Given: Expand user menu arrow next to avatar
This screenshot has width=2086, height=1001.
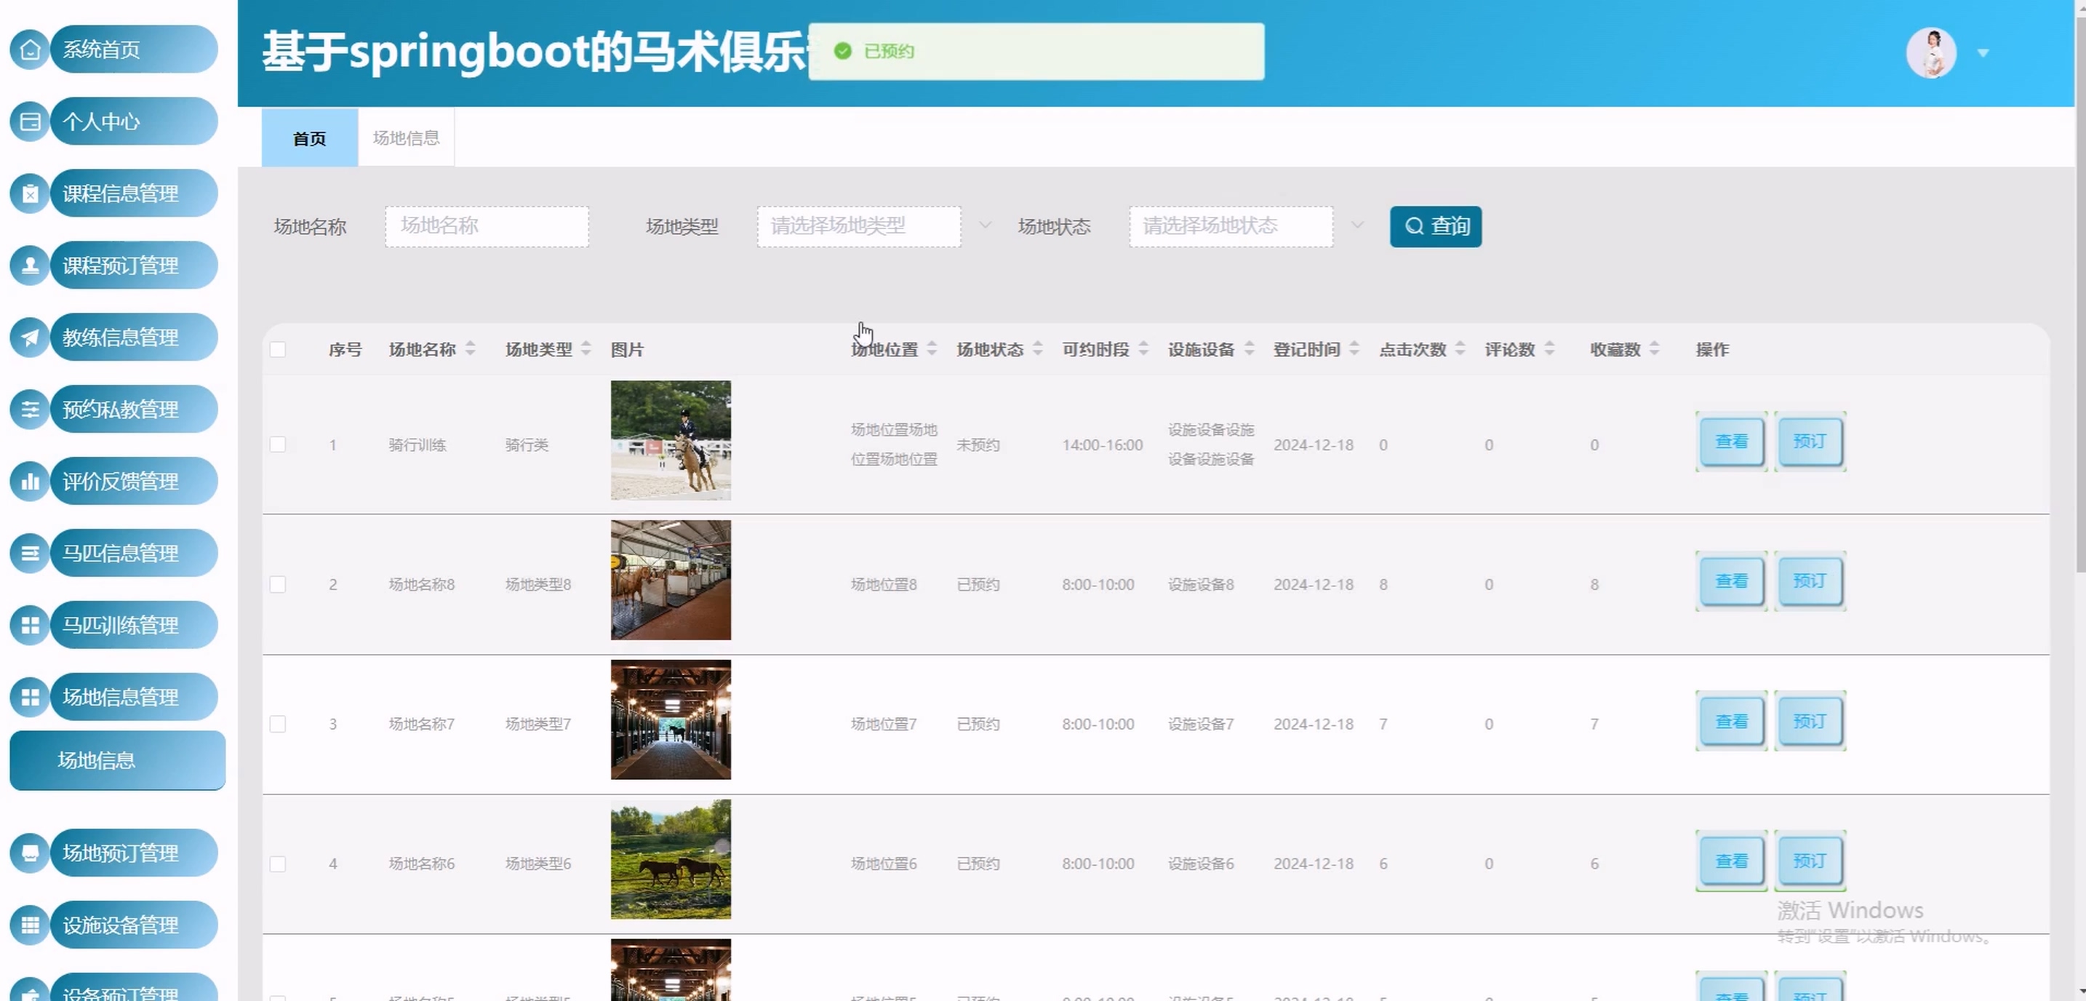Looking at the screenshot, I should [x=1983, y=53].
